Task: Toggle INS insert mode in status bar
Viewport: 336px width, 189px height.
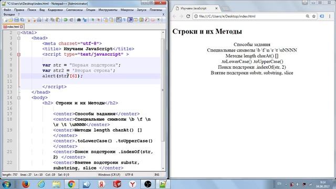Action: point(157,175)
